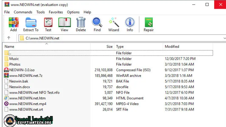Click the Add archive toolbar icon
Screen dimensions: 226x127
click(14, 22)
